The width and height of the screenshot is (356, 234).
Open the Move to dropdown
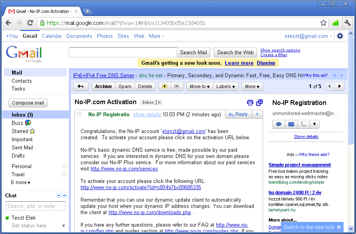(x=200, y=87)
